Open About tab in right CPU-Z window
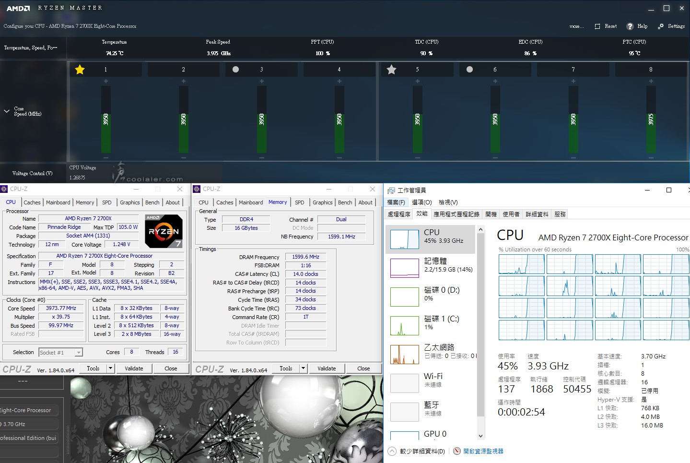Screen dimensions: 690x463 click(365, 202)
